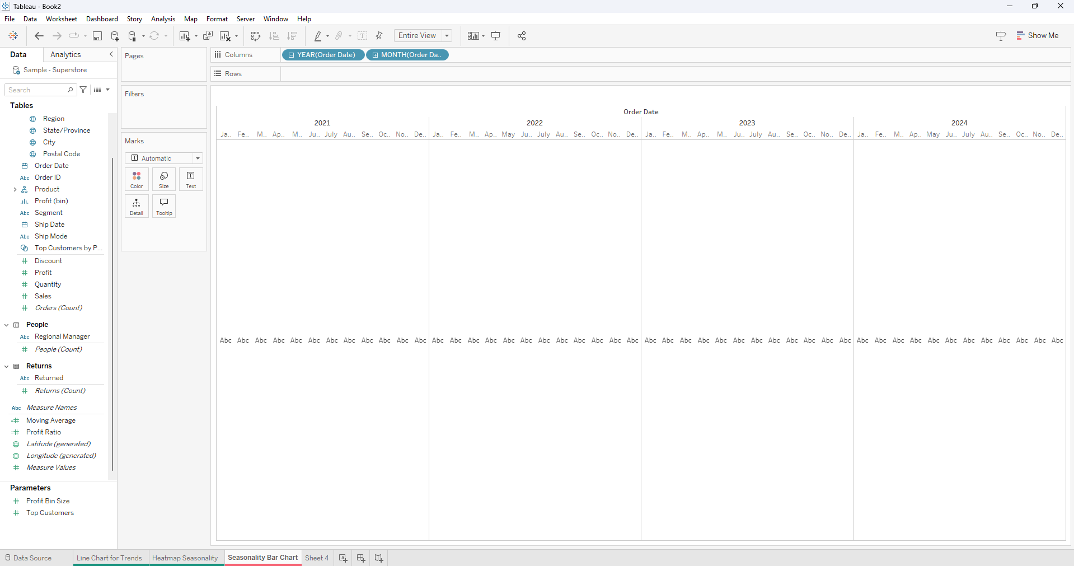The height and width of the screenshot is (566, 1074).
Task: Open the Sheet 4 tab
Action: [x=317, y=558]
